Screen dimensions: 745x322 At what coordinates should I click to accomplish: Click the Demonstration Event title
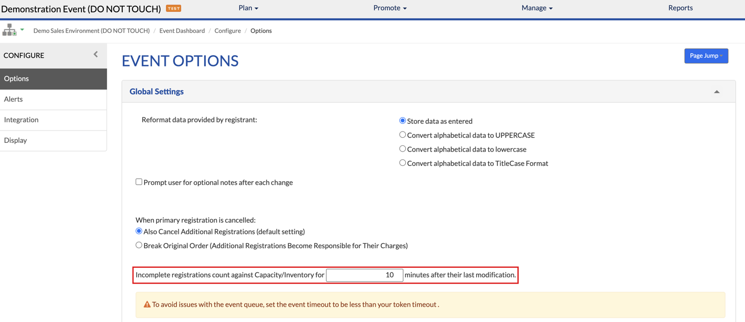tap(81, 8)
